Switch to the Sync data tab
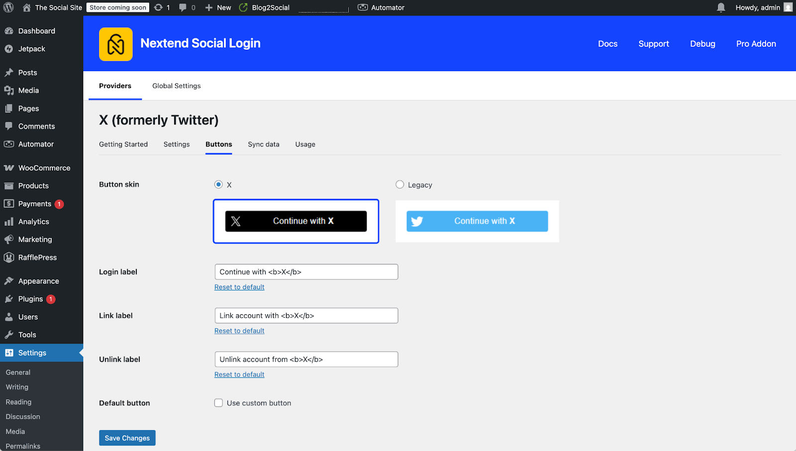 [x=263, y=144]
